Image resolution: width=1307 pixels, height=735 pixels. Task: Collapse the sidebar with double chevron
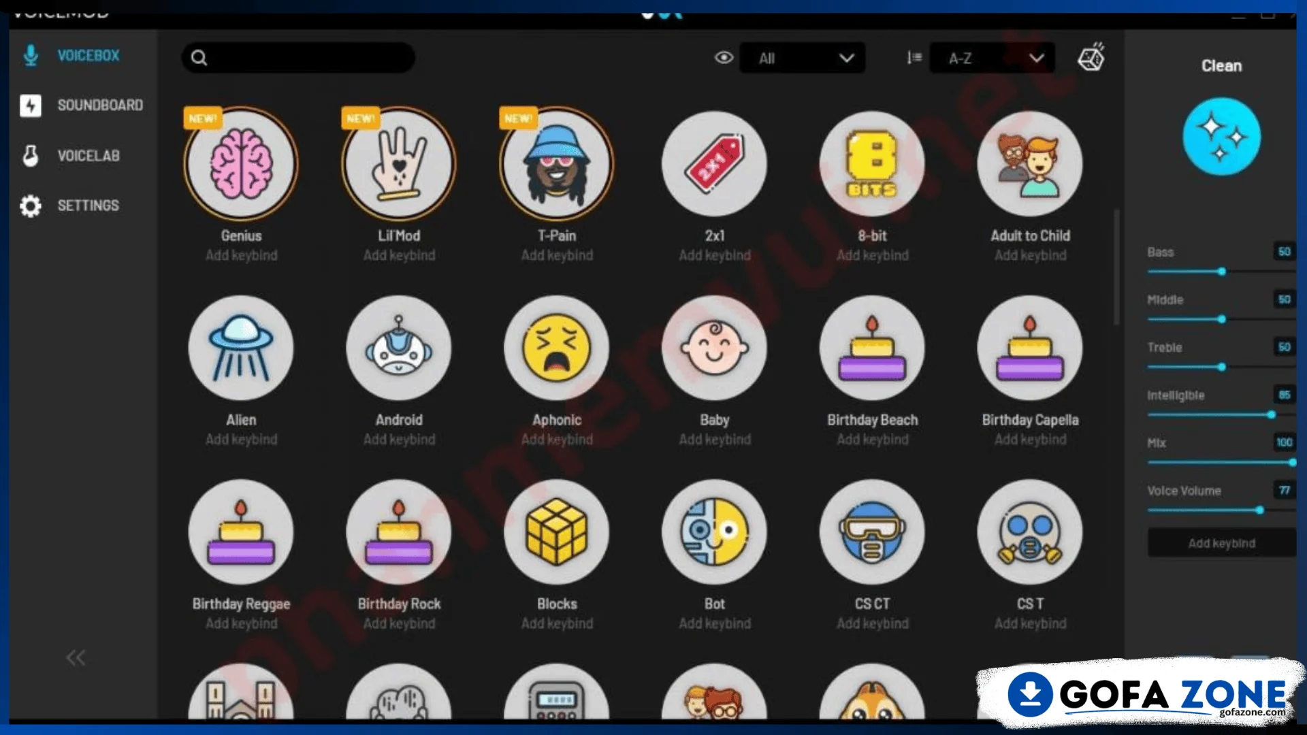(76, 657)
